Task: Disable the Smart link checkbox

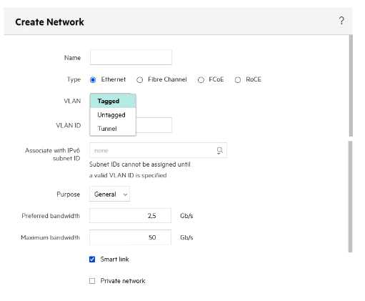Action: coord(92,260)
